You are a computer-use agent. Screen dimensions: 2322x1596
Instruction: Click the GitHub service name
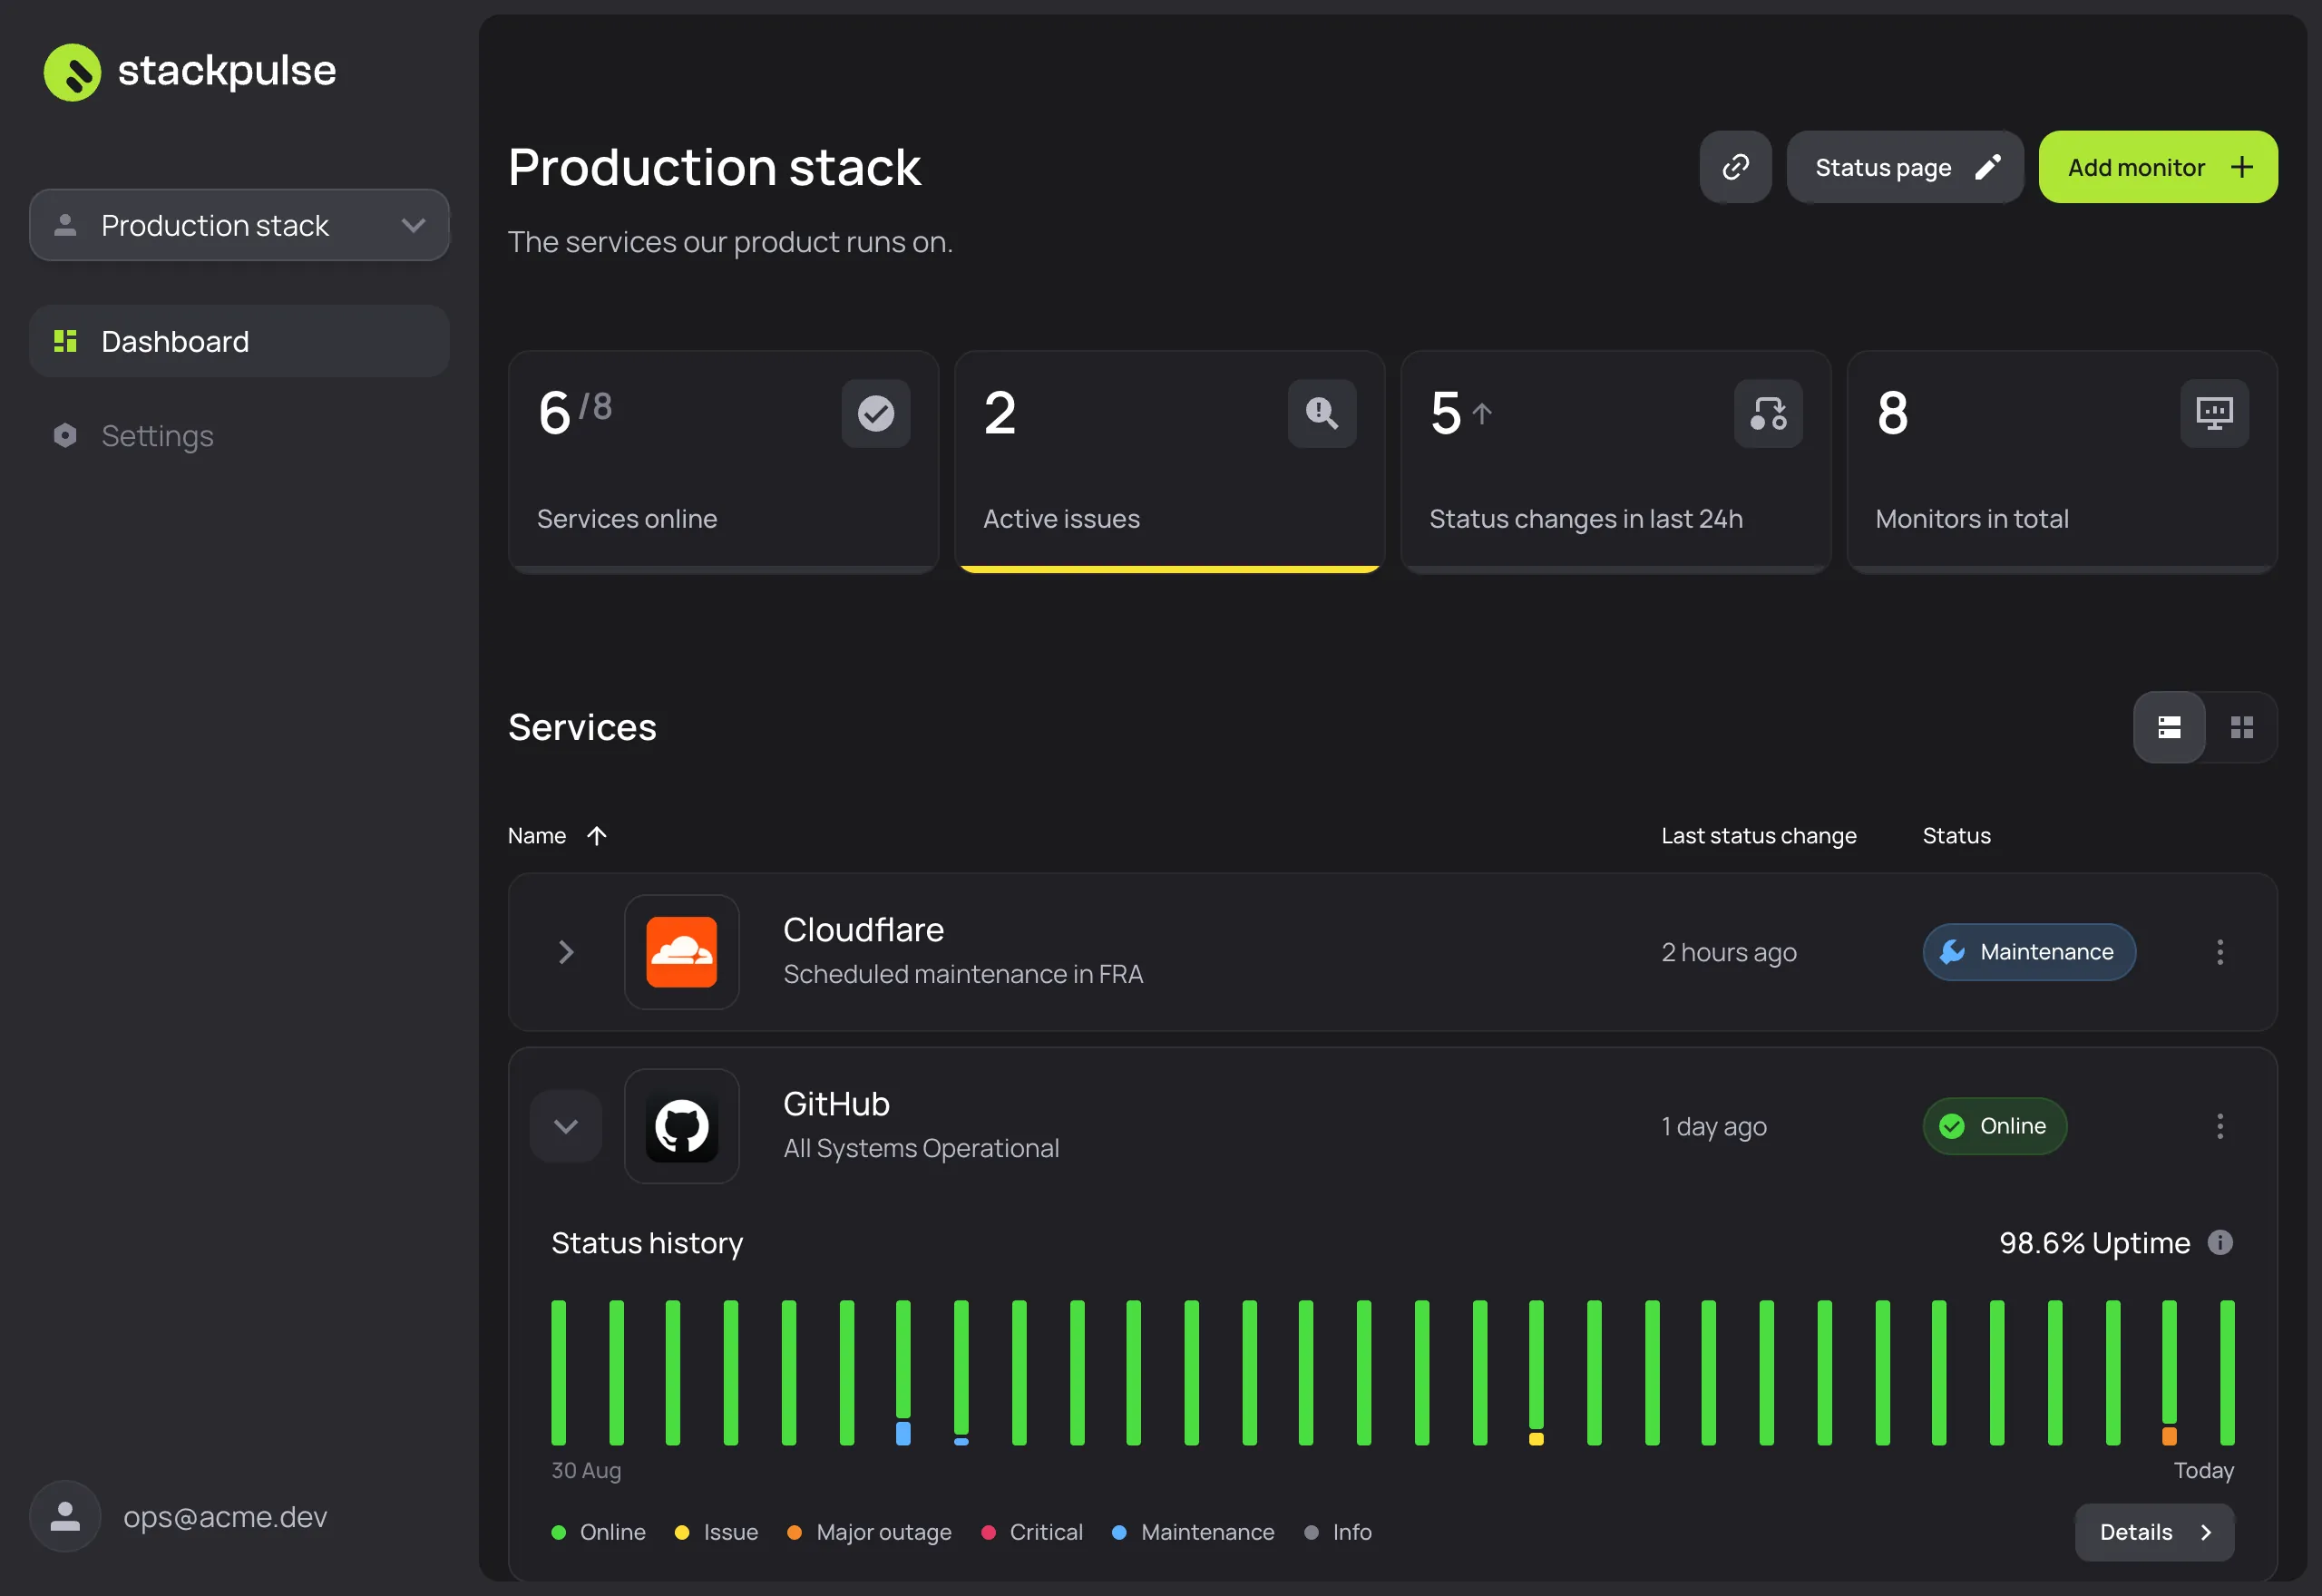836,1104
